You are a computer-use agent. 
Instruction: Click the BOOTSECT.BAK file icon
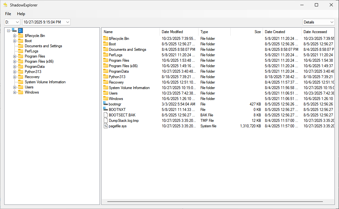[105, 115]
